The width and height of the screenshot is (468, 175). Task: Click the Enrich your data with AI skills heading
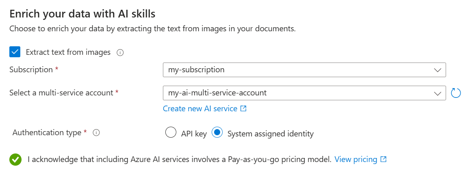(82, 14)
